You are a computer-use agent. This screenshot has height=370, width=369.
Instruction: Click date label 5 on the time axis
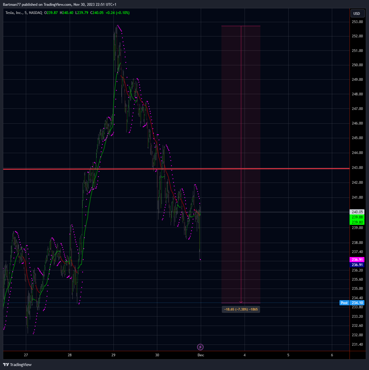[x=288, y=355]
